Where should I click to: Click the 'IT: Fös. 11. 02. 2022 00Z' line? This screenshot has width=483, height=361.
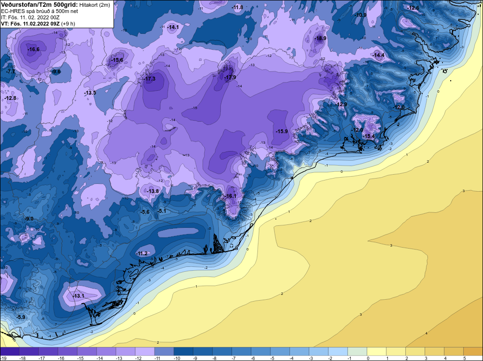point(29,17)
